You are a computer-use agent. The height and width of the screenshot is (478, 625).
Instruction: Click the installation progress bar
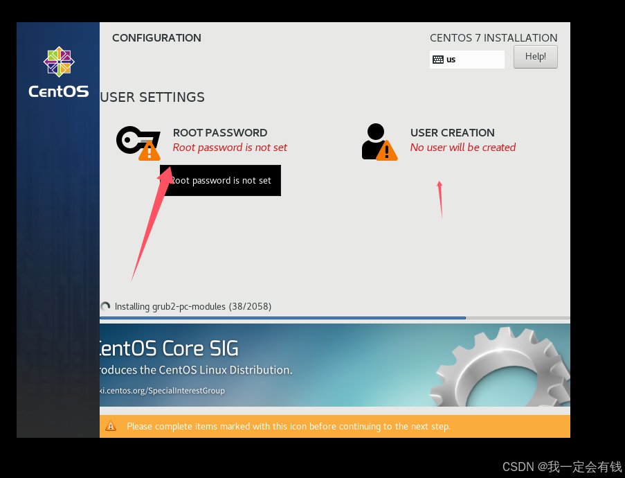pyautogui.click(x=335, y=318)
